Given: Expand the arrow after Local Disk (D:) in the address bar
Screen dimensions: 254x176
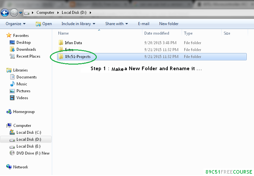Looking at the screenshot, I should [91, 13].
